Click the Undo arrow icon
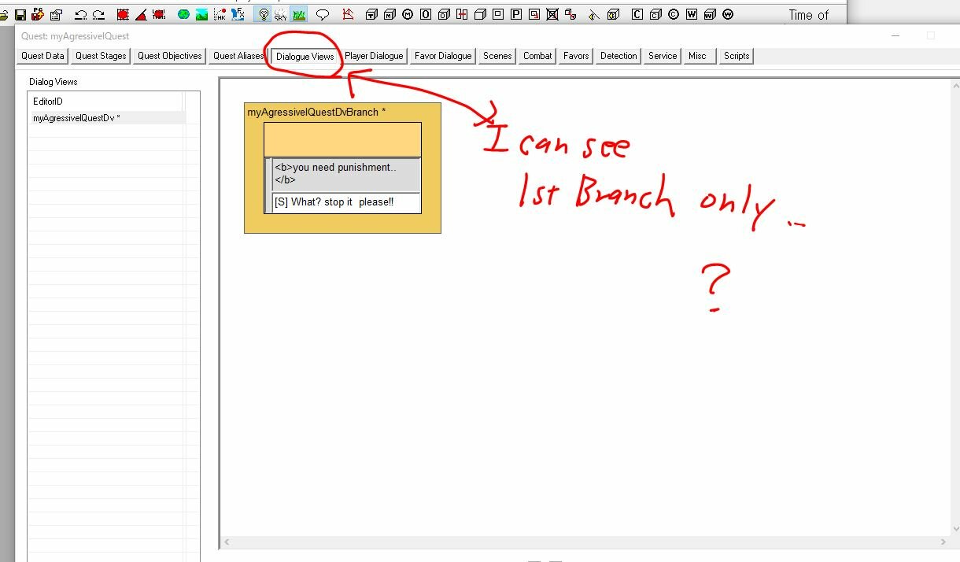The image size is (960, 562). point(80,15)
